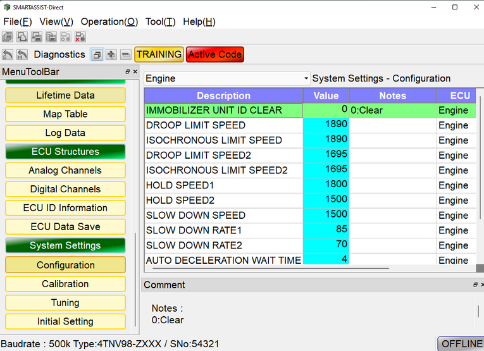The image size is (484, 351).
Task: Click the first icon in the top toolbar
Action: (x=8, y=37)
